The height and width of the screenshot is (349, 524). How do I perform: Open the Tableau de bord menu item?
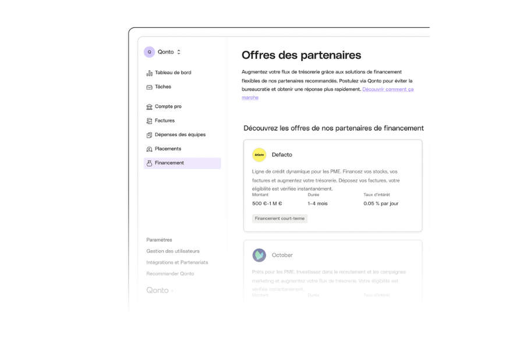pos(172,73)
